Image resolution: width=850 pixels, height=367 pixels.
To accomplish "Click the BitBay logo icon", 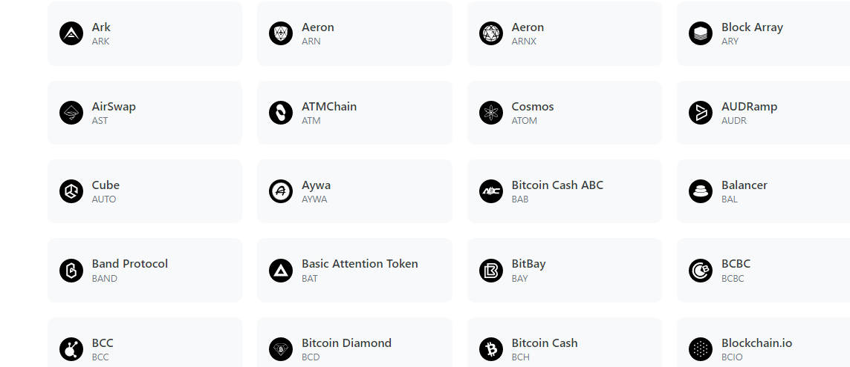I will pyautogui.click(x=491, y=271).
